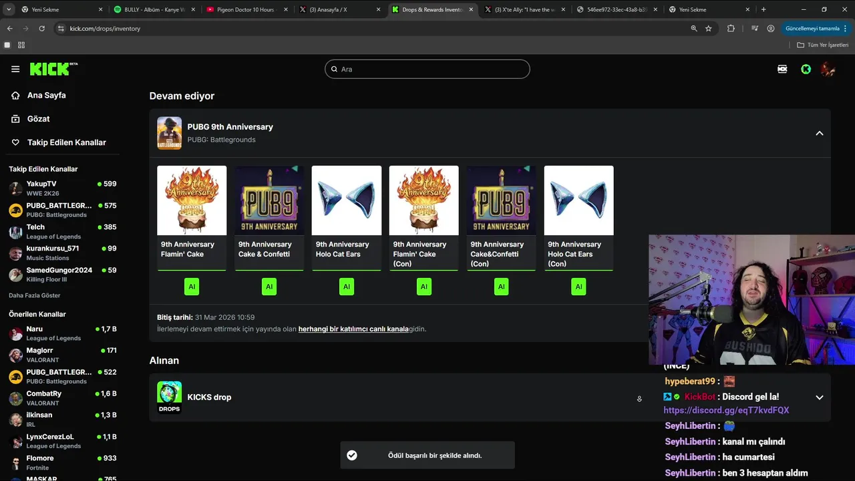This screenshot has width=855, height=481.
Task: Open ilkinsan IRL channel
Action: (62, 420)
